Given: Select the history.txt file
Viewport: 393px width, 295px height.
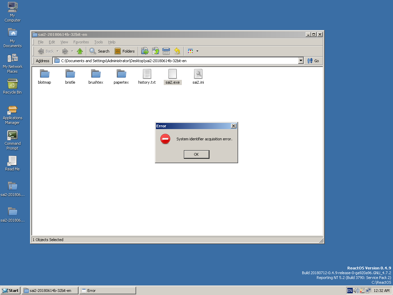Looking at the screenshot, I should point(147,77).
